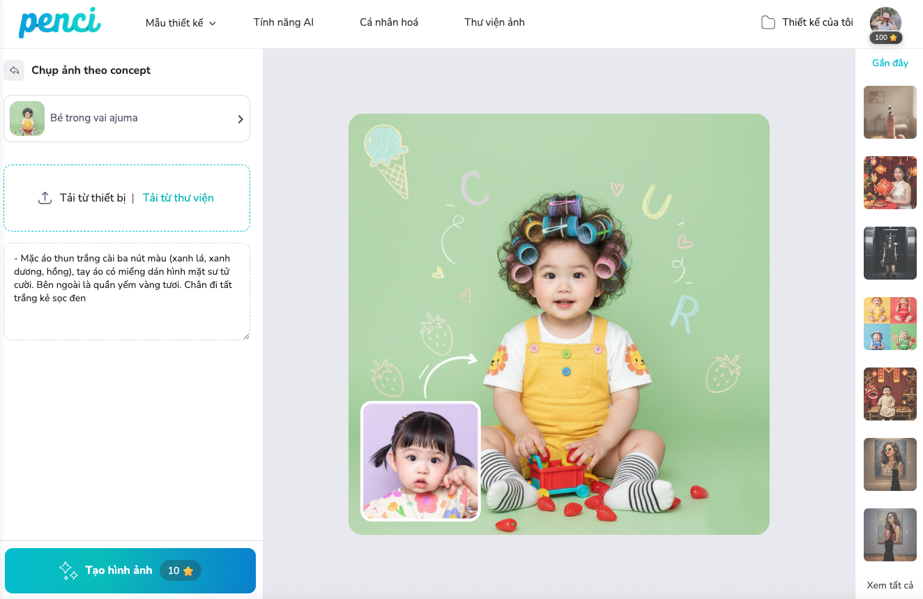Open the Bé trong vai ajuma concept chevron
The height and width of the screenshot is (599, 923).
pos(241,119)
